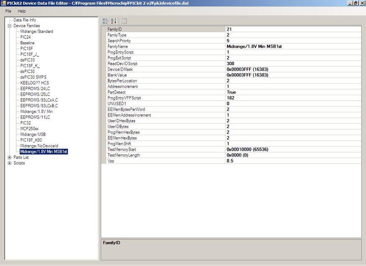This screenshot has height=266, width=366.
Task: Select the Midrange/Standard family
Action: point(37,32)
